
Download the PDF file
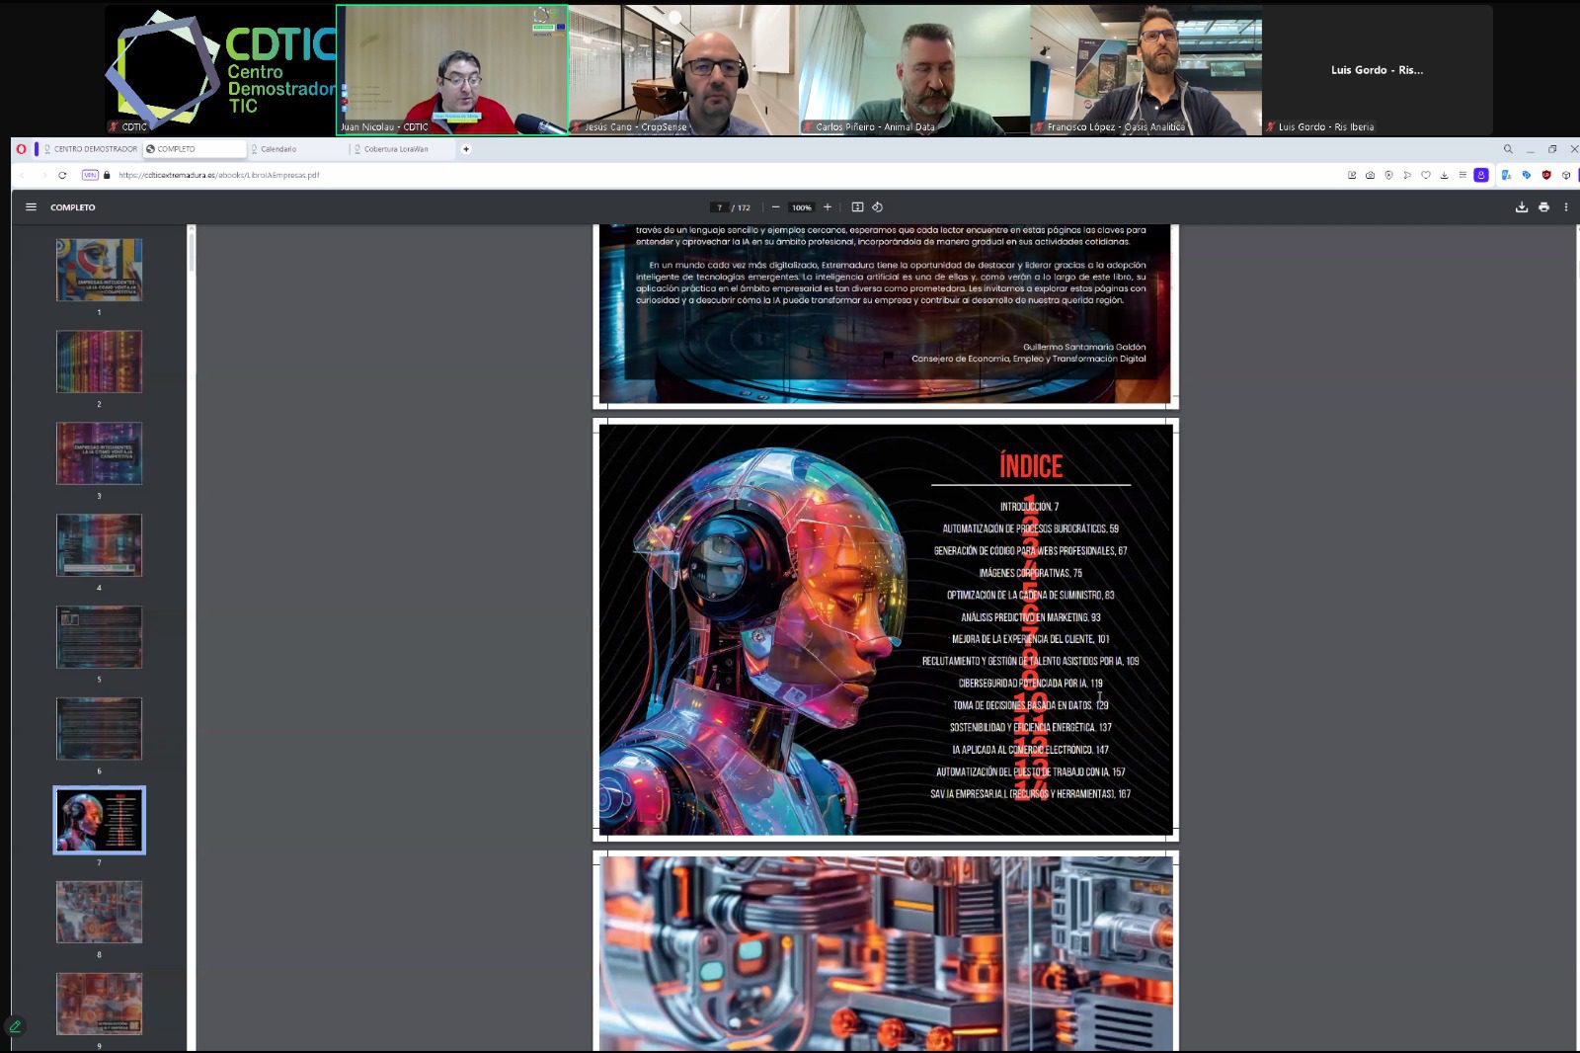point(1521,207)
